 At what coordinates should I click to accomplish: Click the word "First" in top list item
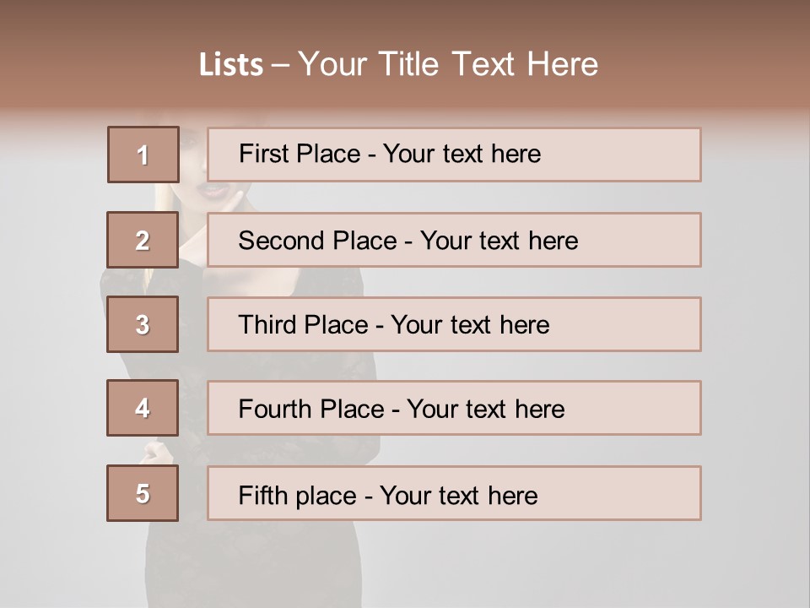[x=262, y=154]
